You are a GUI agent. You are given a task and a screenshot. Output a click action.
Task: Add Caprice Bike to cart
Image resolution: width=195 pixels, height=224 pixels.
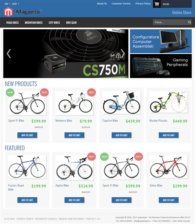122,135
